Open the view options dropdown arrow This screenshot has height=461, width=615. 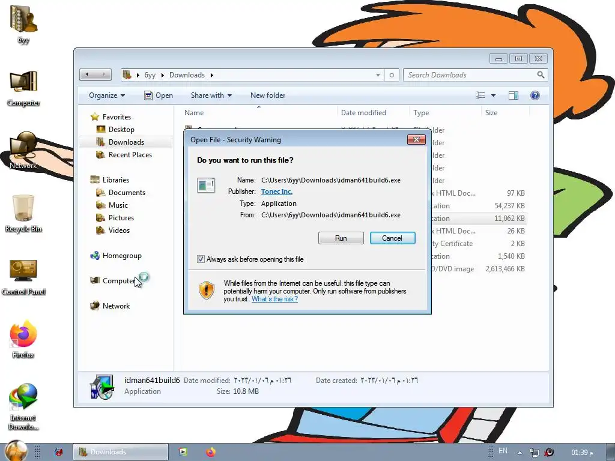click(x=494, y=95)
